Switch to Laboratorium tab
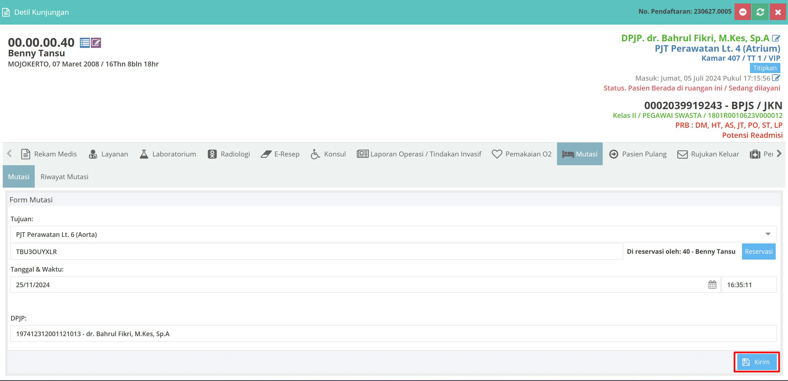This screenshot has height=381, width=788. click(168, 154)
